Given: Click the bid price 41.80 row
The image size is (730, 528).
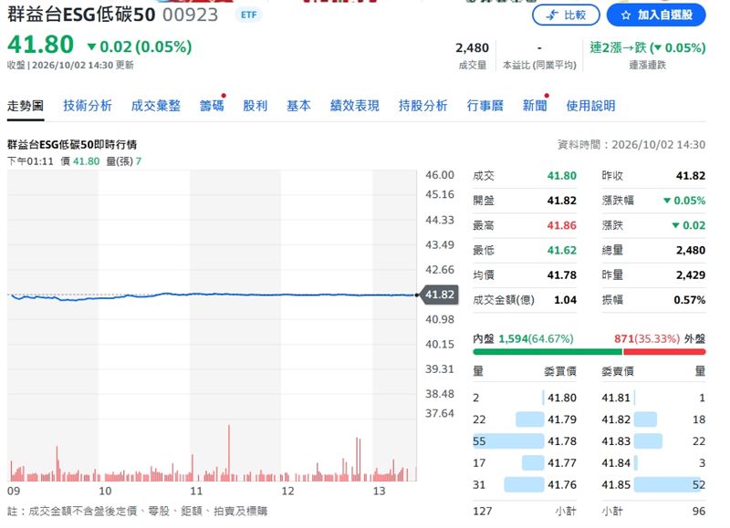Looking at the screenshot, I should point(525,398).
